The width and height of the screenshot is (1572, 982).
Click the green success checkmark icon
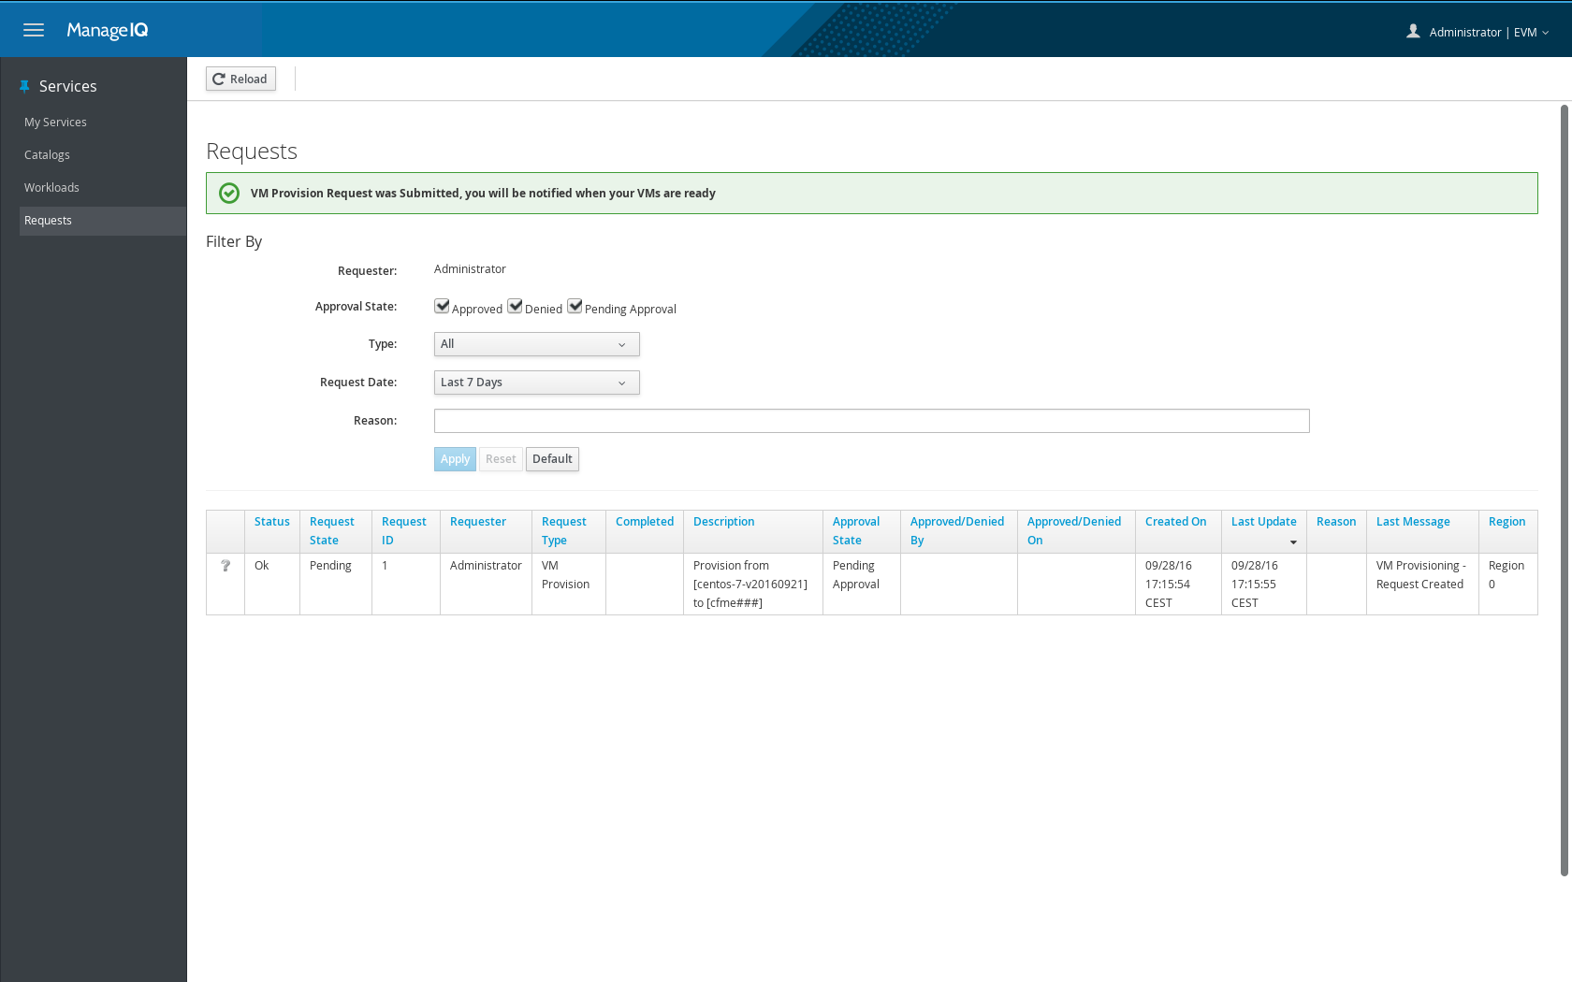click(x=229, y=193)
